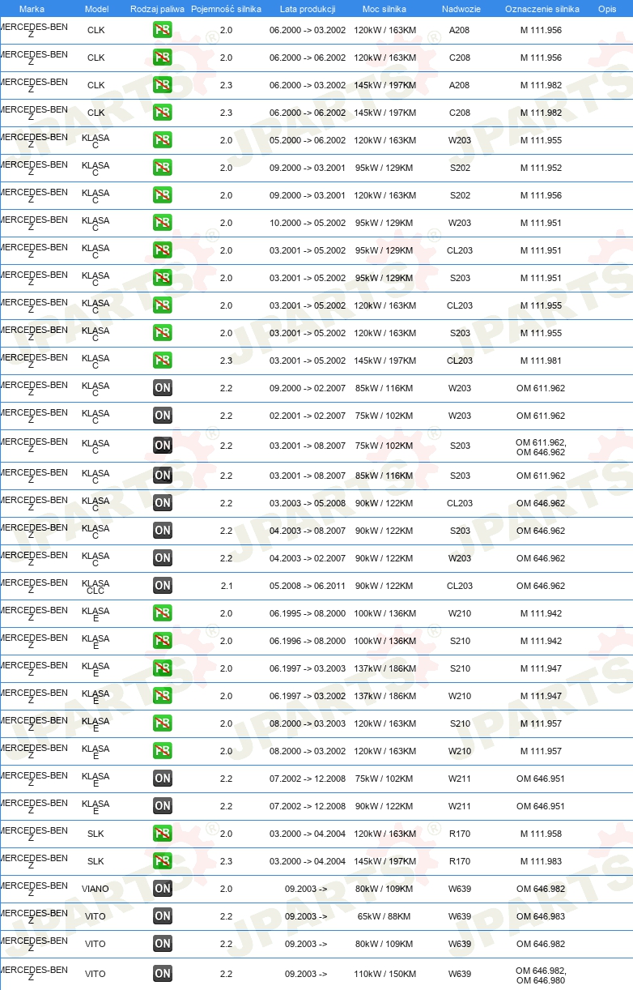This screenshot has width=633, height=990.
Task: Click the Oznaczenie silnika column header
Action: click(542, 9)
